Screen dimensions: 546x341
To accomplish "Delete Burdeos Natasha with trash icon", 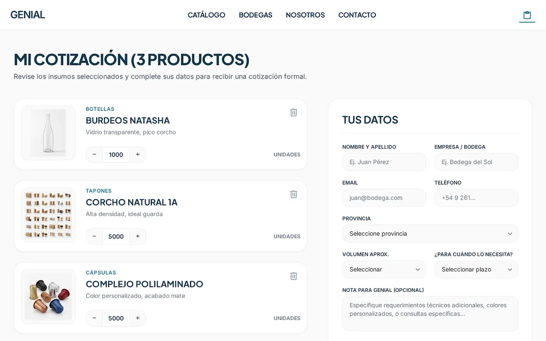I will tap(293, 112).
